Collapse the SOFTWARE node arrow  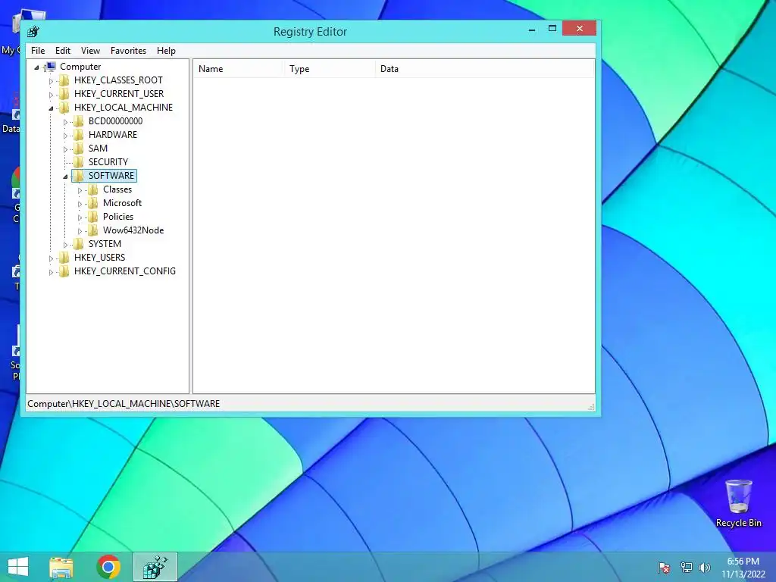click(65, 177)
